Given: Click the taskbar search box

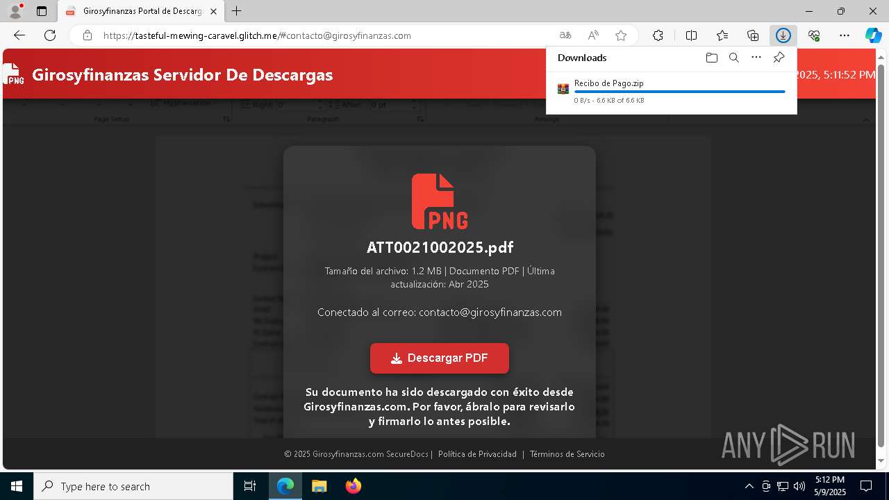Looking at the screenshot, I should pos(133,486).
